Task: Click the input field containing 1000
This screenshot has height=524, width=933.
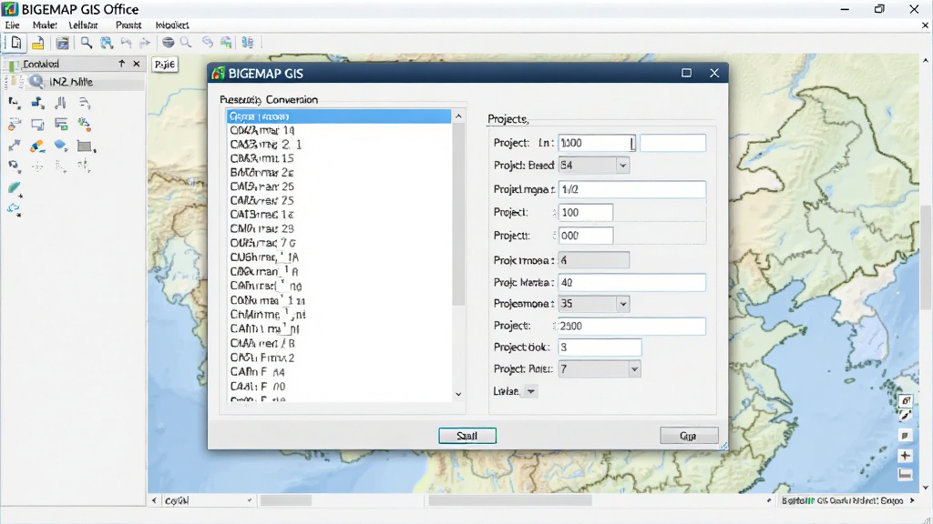Action: pyautogui.click(x=597, y=143)
